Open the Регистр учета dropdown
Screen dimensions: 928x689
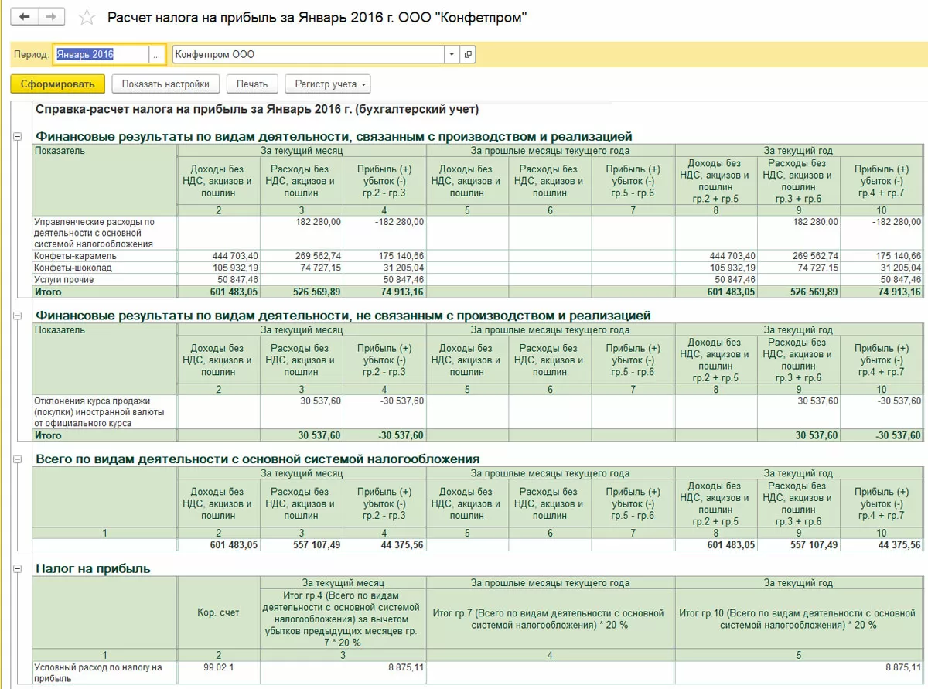pos(328,84)
